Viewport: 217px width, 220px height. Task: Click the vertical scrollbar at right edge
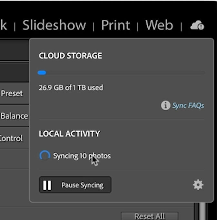click(202, 211)
